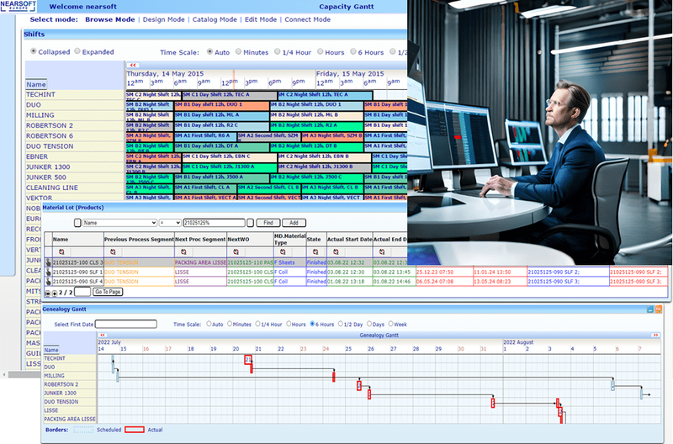673x444 pixels.
Task: Switch to Catalog Mode
Action: 215,19
